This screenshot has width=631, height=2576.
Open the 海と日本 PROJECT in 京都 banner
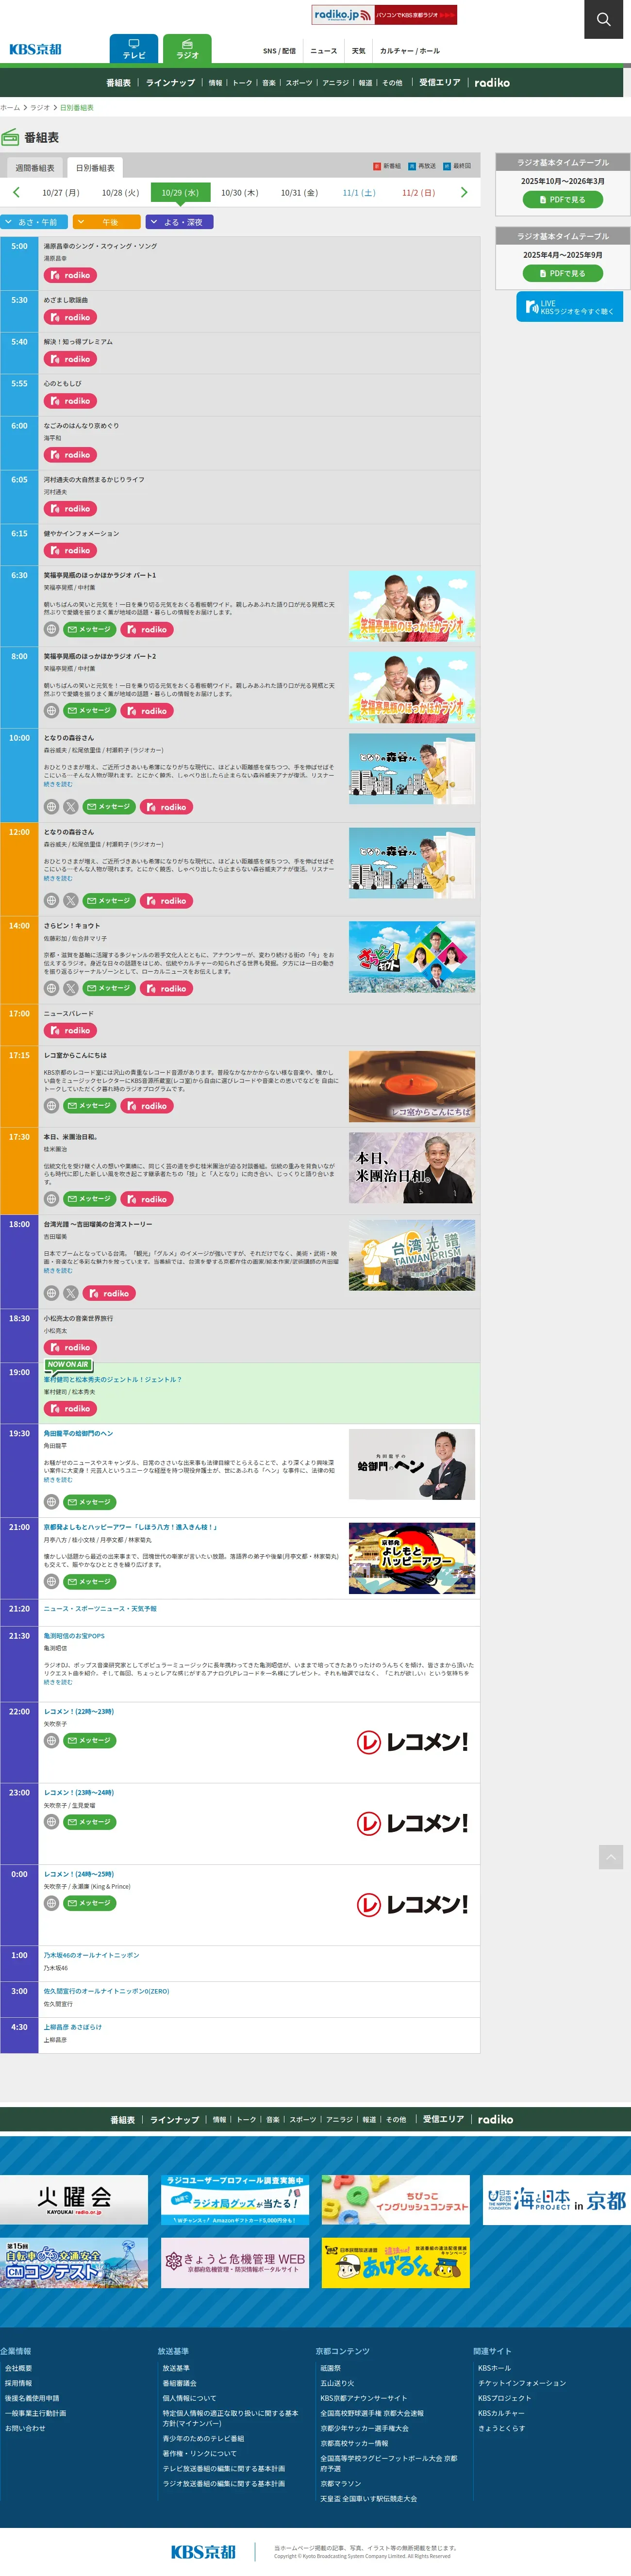click(557, 2199)
